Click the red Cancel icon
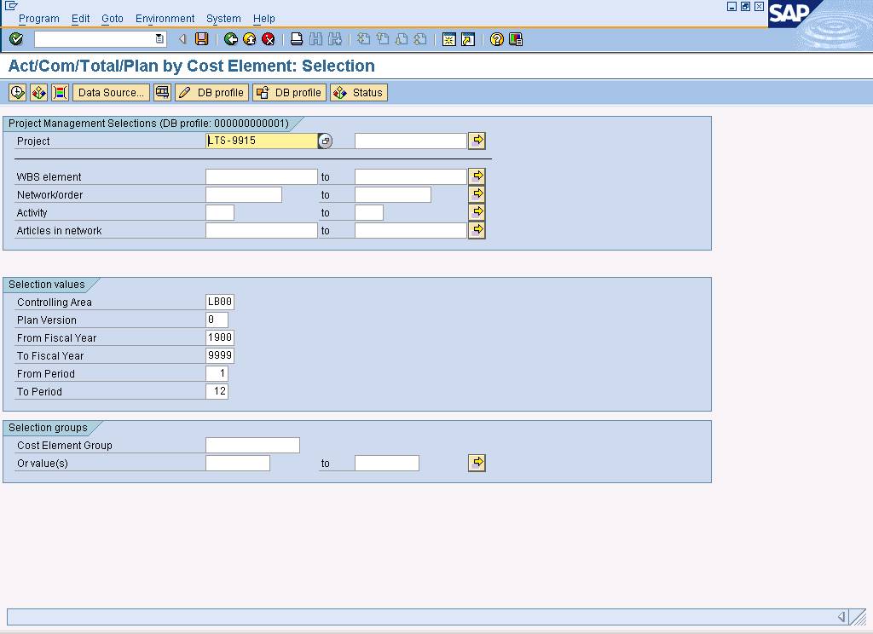 click(x=269, y=39)
